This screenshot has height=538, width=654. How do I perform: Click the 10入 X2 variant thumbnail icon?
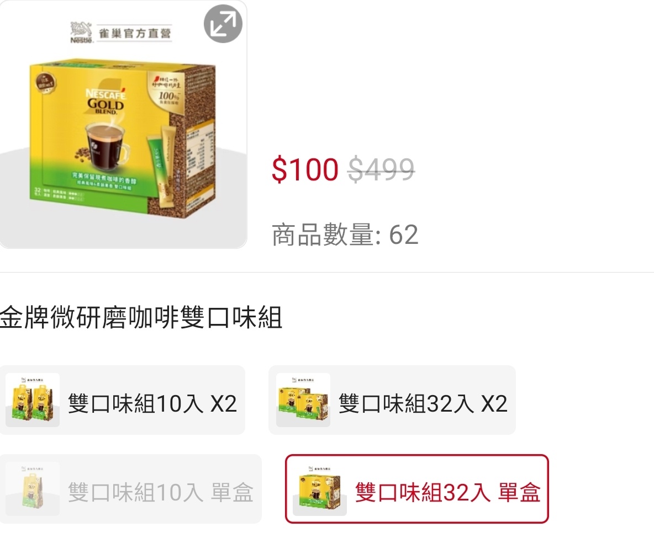click(x=33, y=400)
